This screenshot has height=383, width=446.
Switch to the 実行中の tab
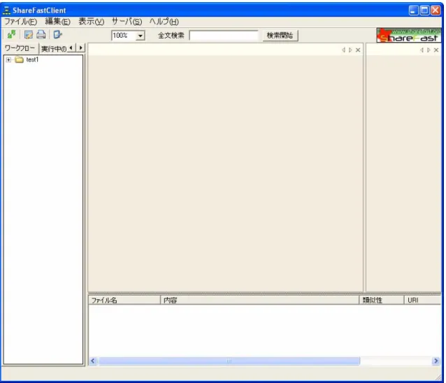[53, 49]
